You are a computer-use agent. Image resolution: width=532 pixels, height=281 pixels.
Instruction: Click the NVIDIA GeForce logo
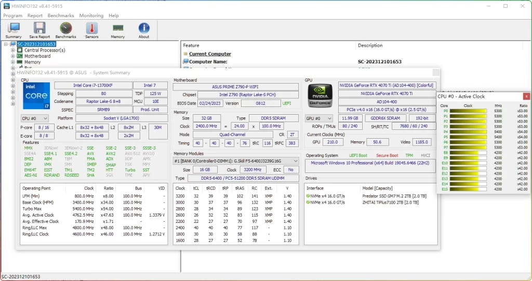(320, 96)
